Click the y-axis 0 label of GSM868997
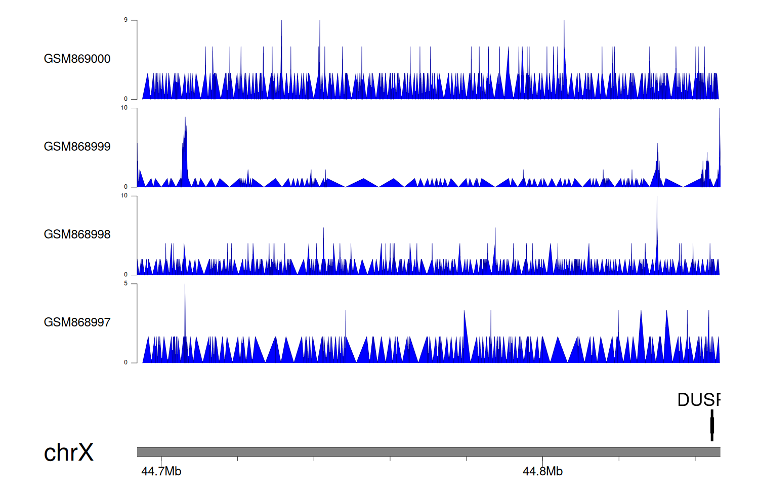The height and width of the screenshot is (496, 759). pyautogui.click(x=126, y=362)
